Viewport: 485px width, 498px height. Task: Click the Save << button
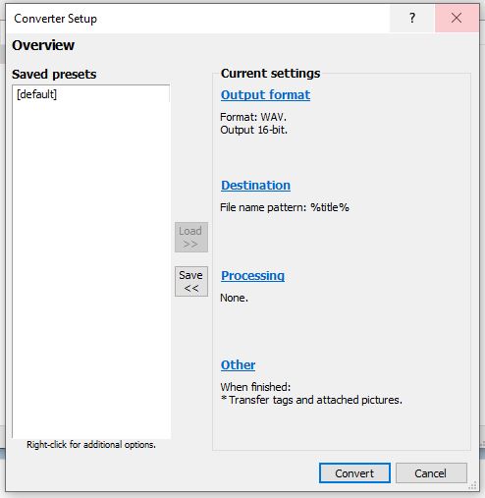click(x=191, y=282)
